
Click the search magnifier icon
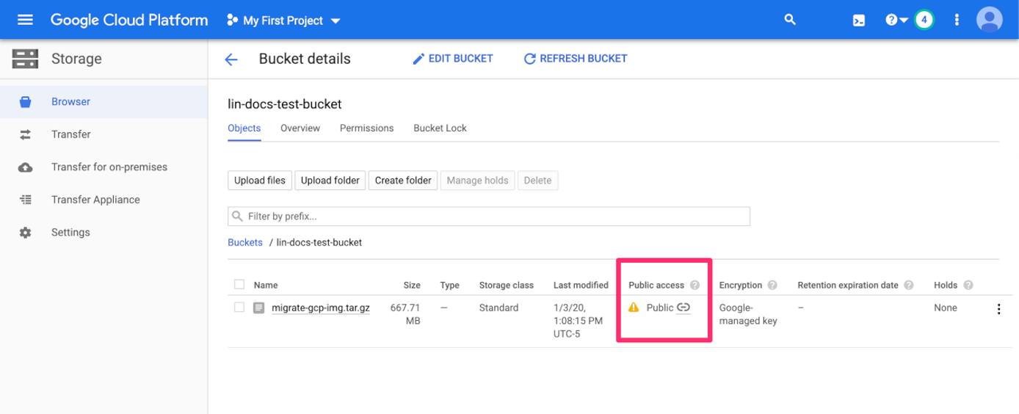click(x=790, y=20)
